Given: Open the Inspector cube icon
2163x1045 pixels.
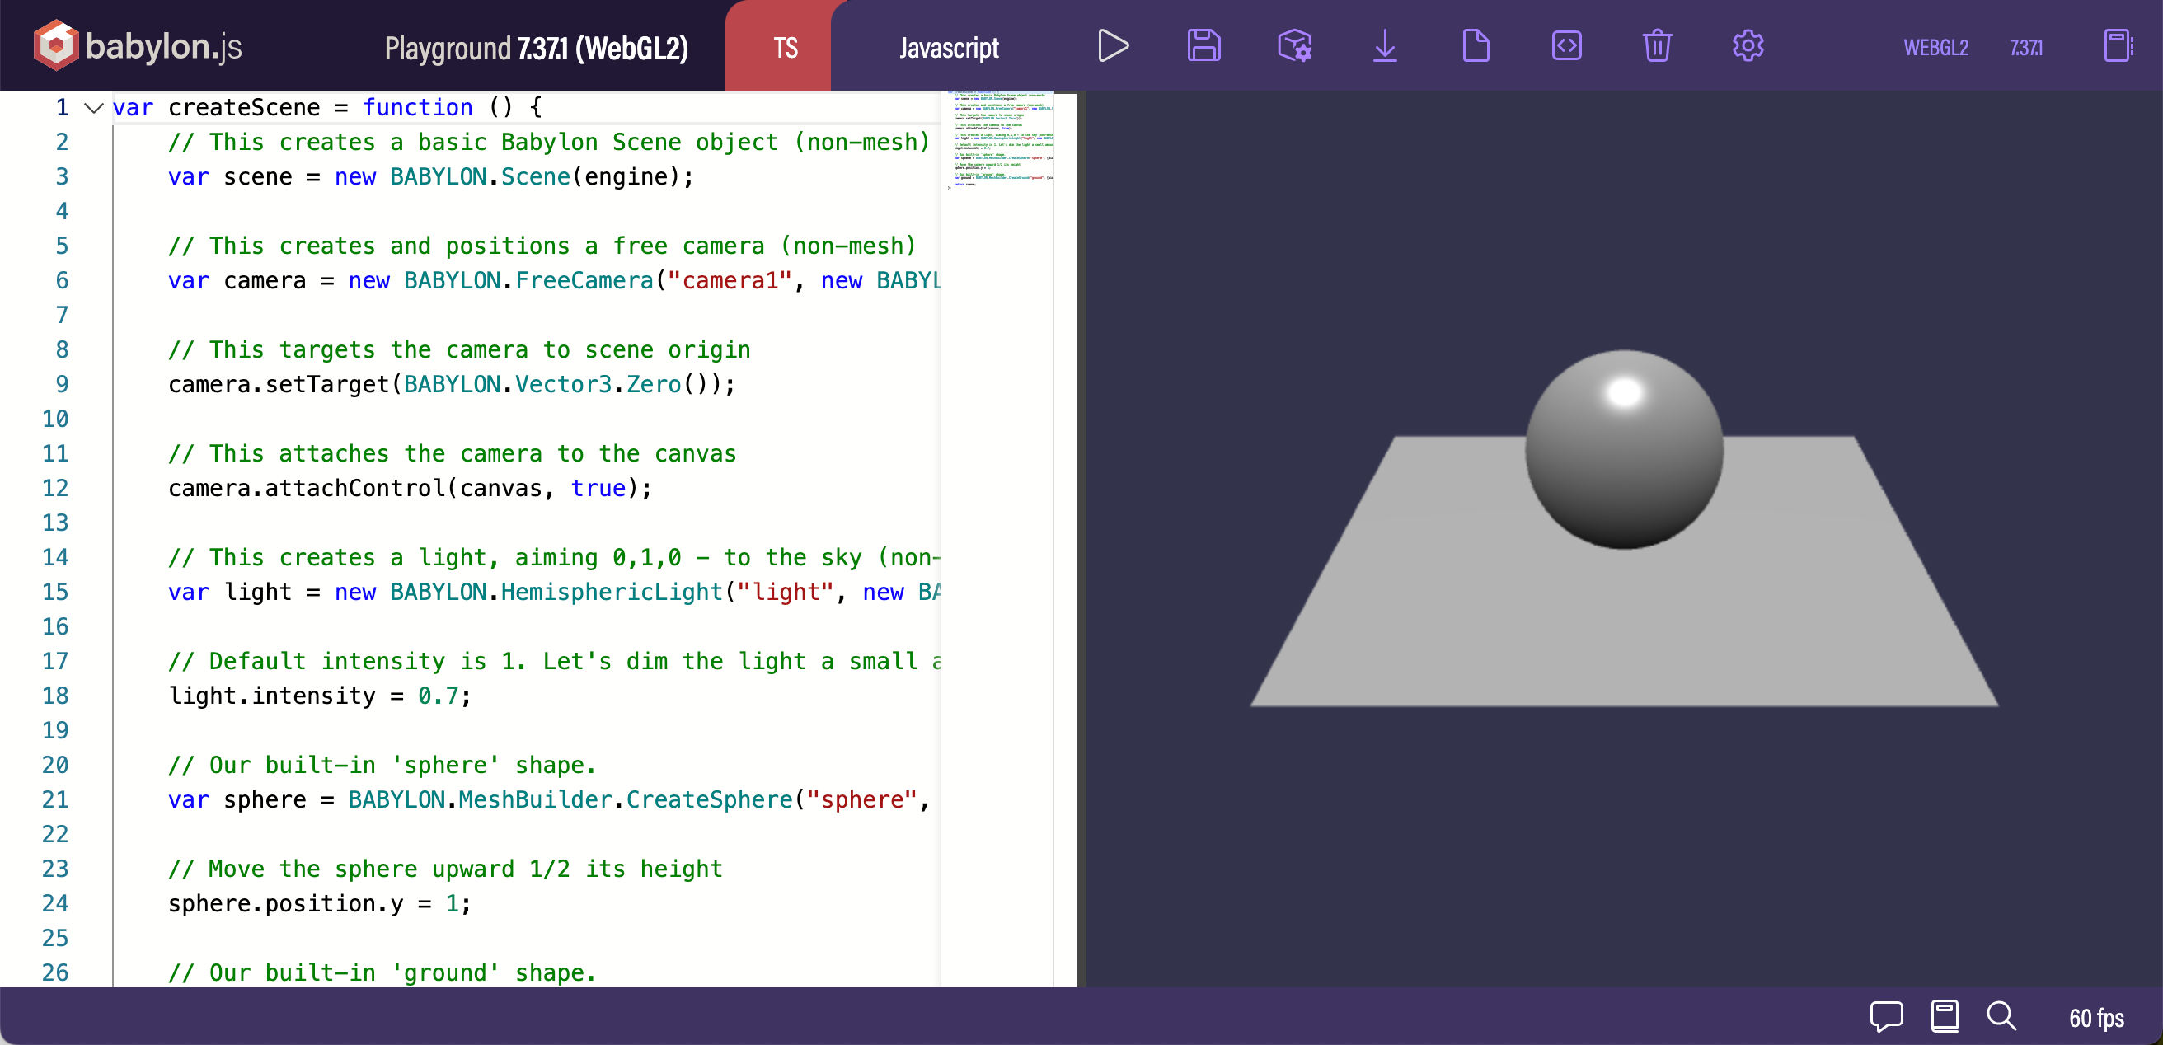Looking at the screenshot, I should pyautogui.click(x=1294, y=46).
